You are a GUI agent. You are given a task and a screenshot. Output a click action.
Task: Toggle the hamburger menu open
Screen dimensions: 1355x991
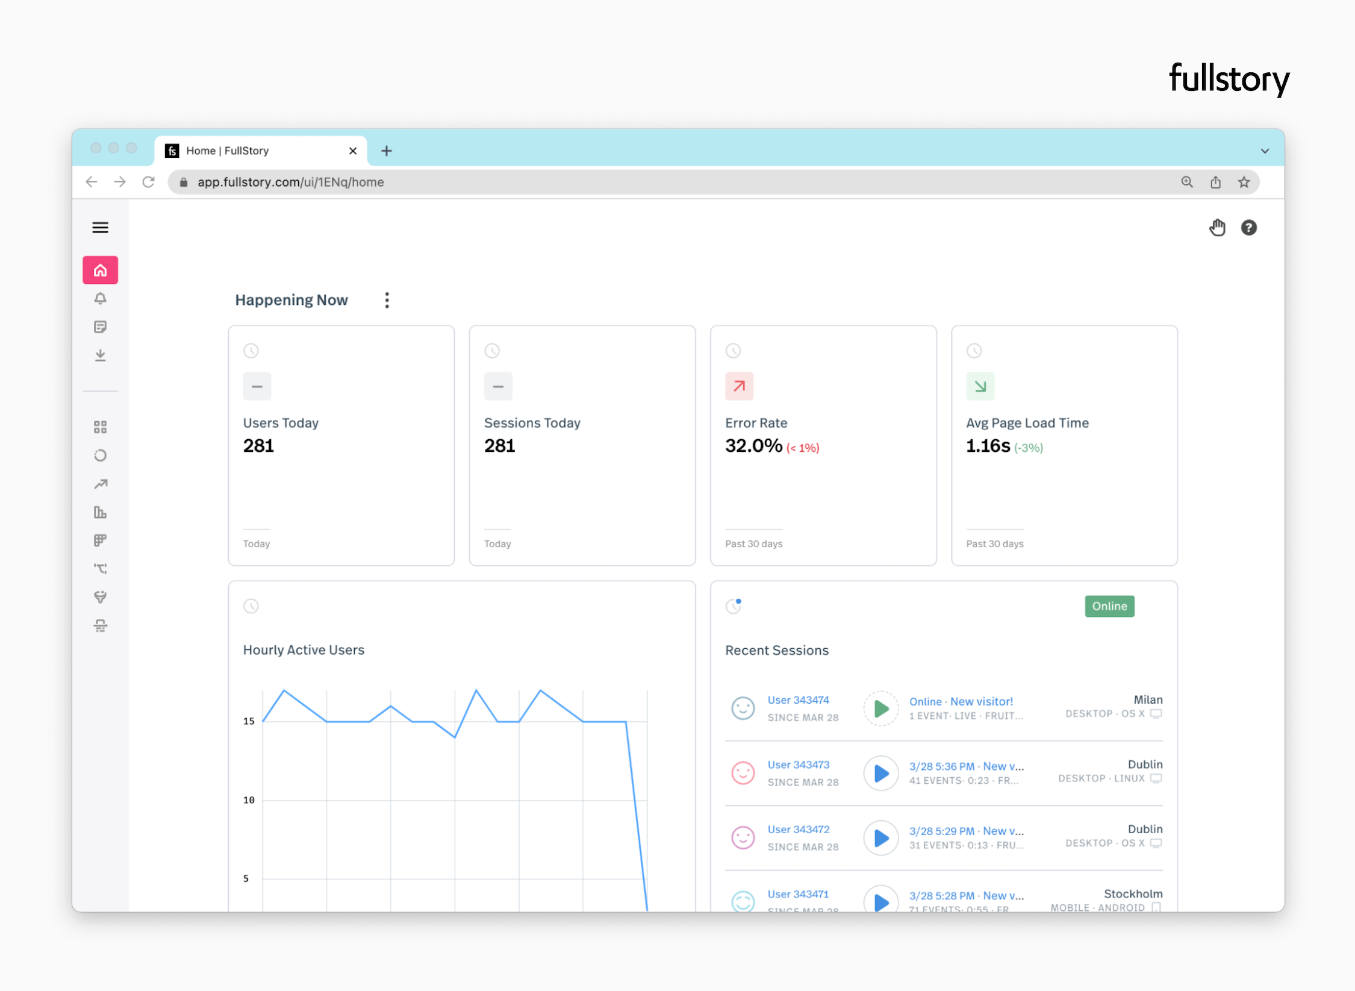[101, 227]
